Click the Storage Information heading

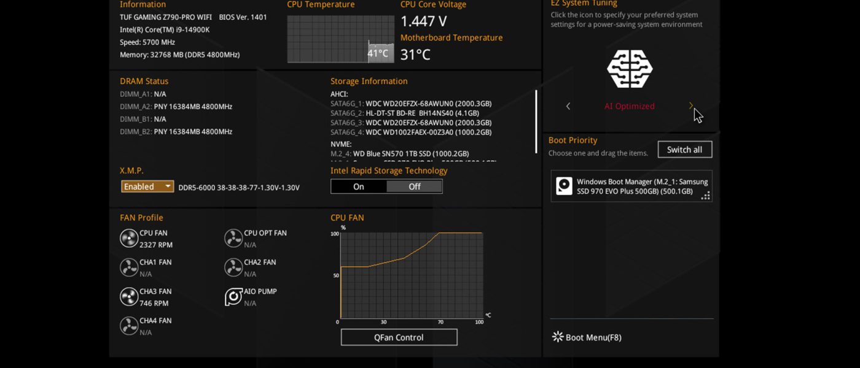[x=369, y=81]
